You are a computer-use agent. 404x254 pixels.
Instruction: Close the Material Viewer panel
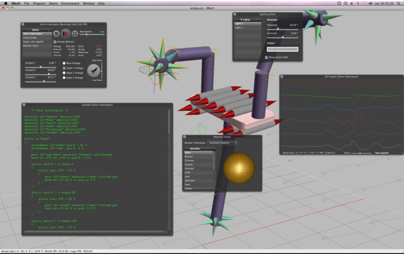coord(185,137)
